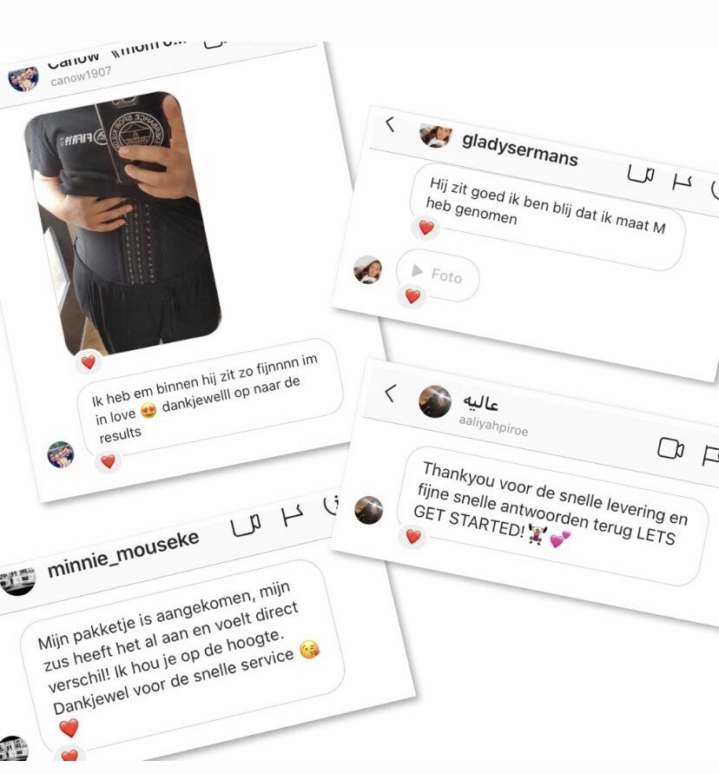
Task: Select the 'Ik heb em binnen' message bubble
Action: click(210, 397)
